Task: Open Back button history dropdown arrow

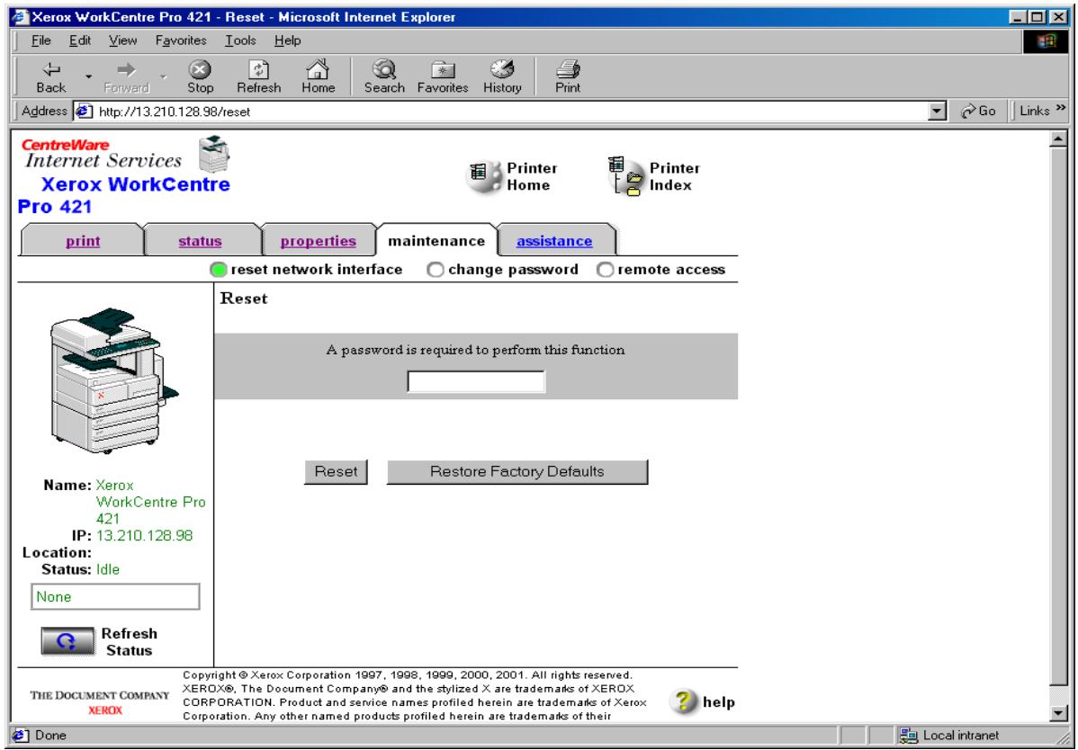Action: 88,76
